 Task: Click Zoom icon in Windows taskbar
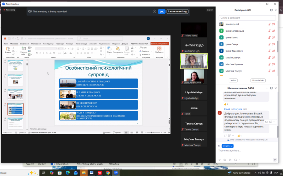116,173
